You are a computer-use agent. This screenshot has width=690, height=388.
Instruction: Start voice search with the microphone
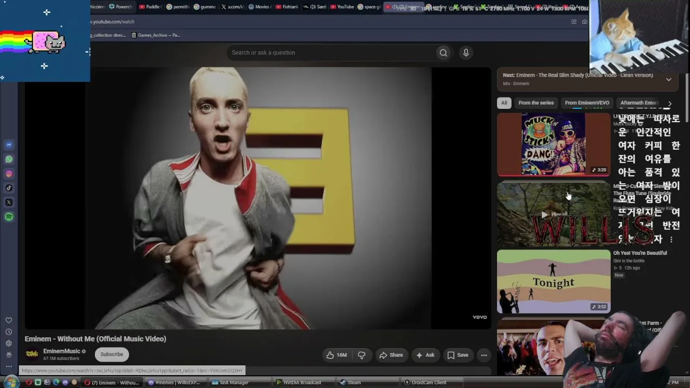tap(466, 53)
